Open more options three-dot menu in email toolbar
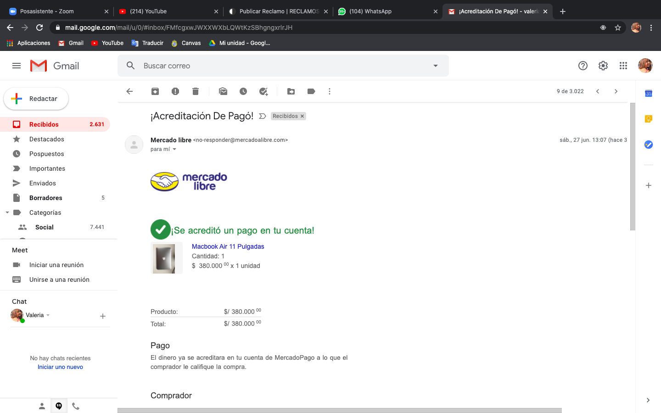The width and height of the screenshot is (661, 413). click(330, 91)
